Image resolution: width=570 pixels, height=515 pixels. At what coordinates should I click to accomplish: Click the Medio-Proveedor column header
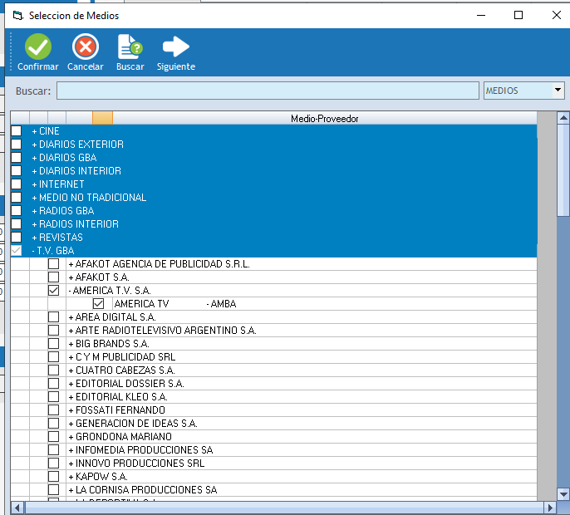coord(324,119)
